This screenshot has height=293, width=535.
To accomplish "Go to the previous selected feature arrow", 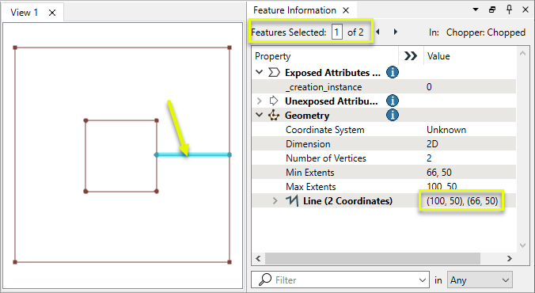I will 378,32.
